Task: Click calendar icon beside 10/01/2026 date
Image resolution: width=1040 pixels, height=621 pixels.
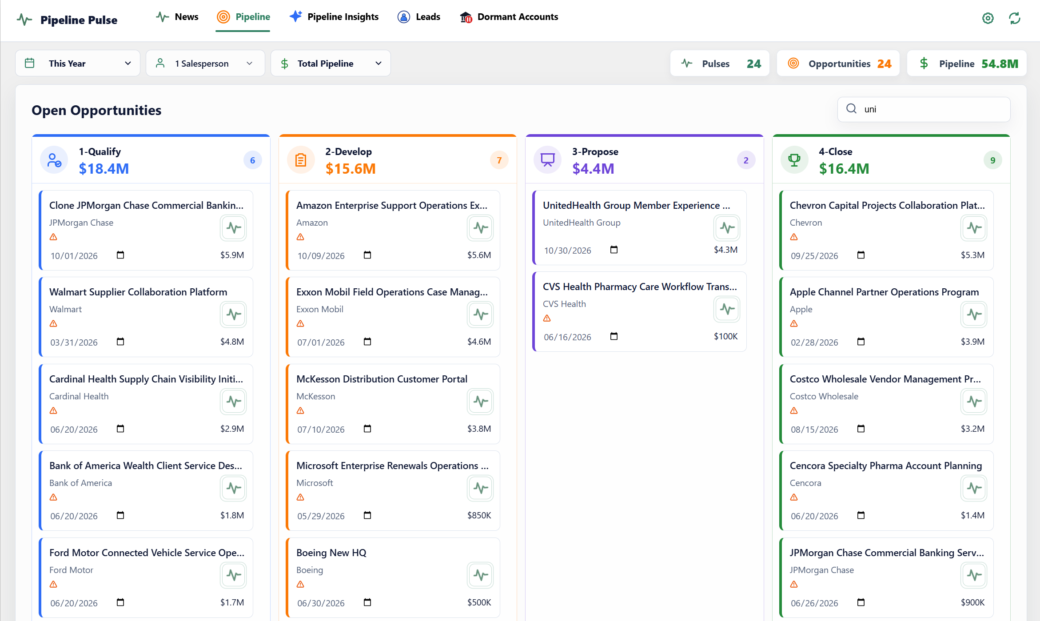Action: tap(120, 255)
